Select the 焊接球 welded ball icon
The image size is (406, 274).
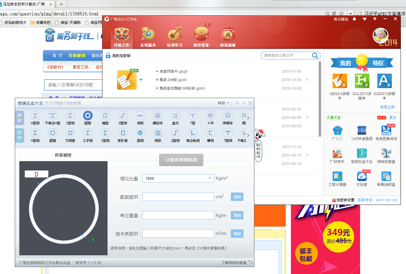(228, 116)
